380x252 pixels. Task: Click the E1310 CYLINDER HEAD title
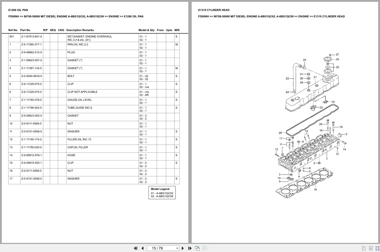(214, 10)
